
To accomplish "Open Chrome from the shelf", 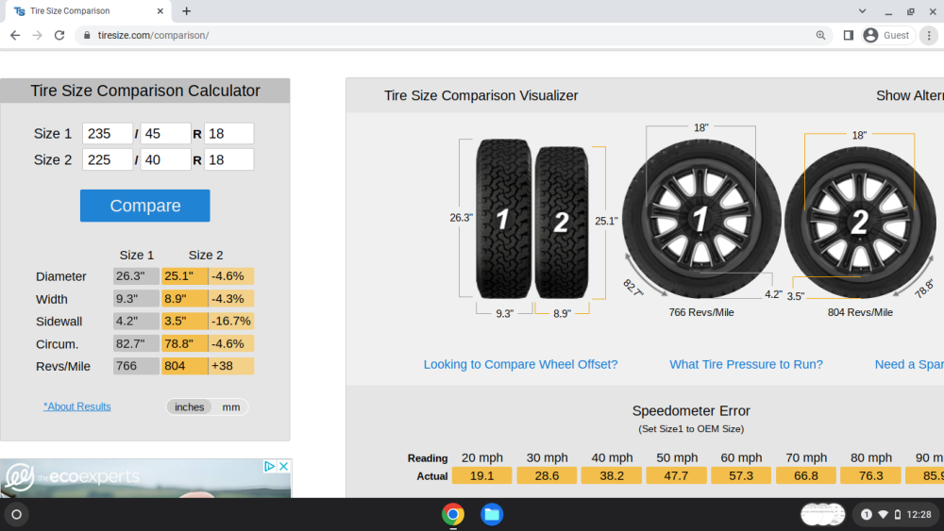I will (453, 515).
